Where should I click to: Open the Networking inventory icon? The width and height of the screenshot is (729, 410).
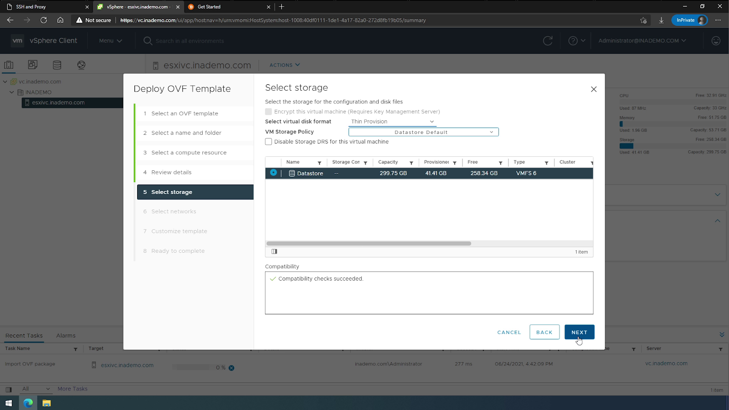tap(81, 65)
